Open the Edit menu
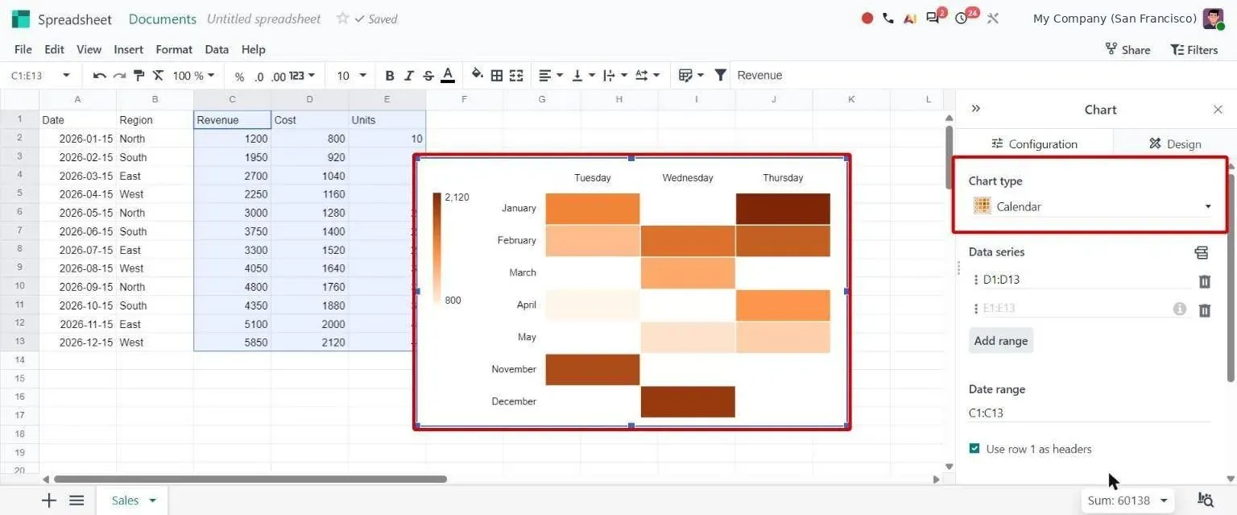The width and height of the screenshot is (1237, 515). coord(54,49)
